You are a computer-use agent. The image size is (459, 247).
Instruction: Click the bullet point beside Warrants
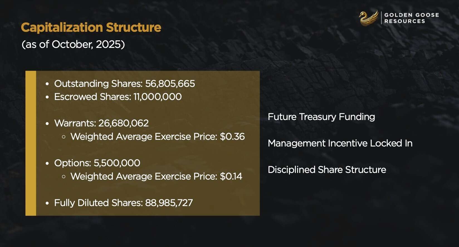click(47, 123)
